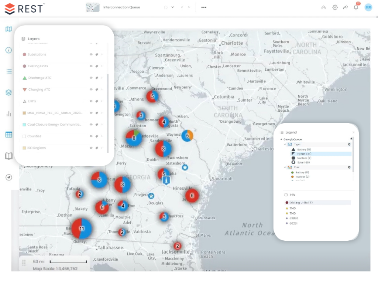Click the MSA_NMSA_FEE_EC_Status orange swatch
This screenshot has width=378, height=284.
point(24,113)
